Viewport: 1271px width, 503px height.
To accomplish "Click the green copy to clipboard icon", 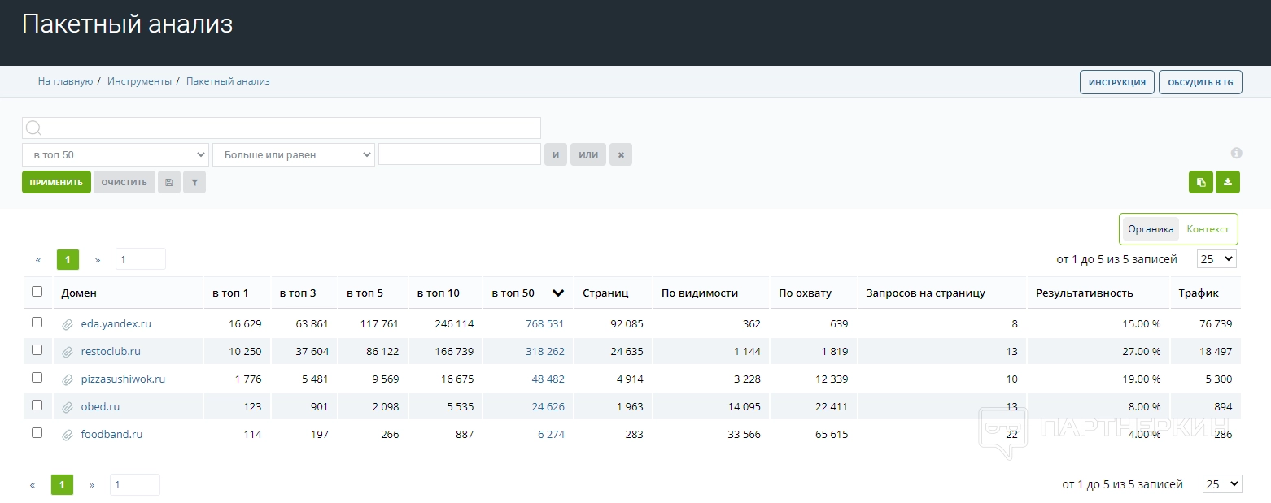I will [1200, 182].
